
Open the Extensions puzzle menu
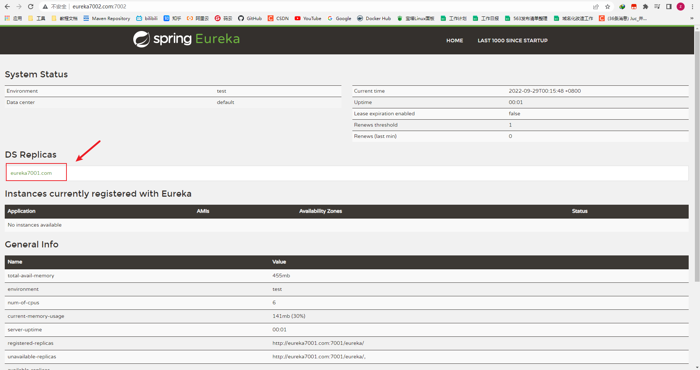pos(646,7)
